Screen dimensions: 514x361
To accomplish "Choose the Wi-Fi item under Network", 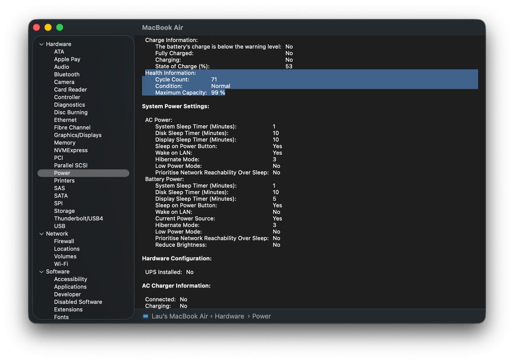I will pyautogui.click(x=61, y=264).
